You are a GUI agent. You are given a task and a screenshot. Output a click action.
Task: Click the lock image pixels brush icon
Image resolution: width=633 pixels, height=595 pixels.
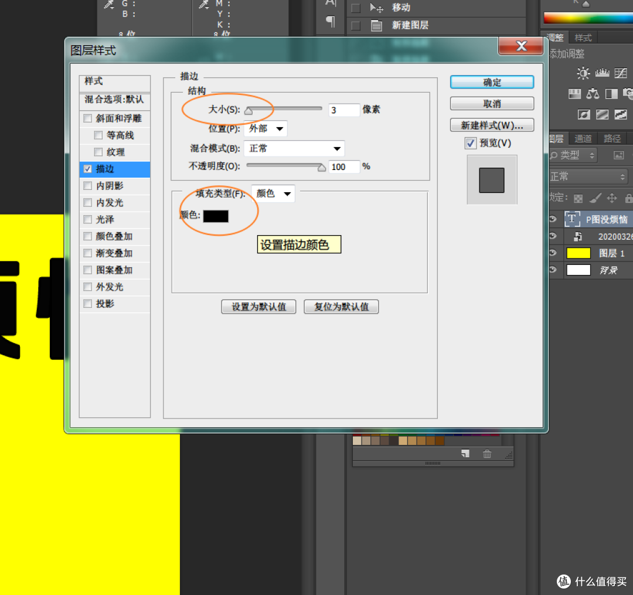[x=595, y=198]
